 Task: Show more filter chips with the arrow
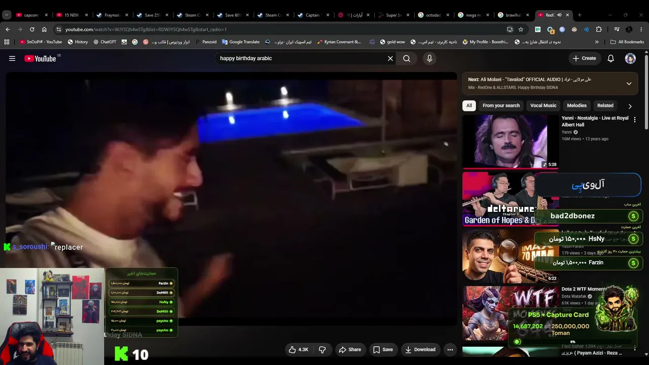tap(630, 106)
